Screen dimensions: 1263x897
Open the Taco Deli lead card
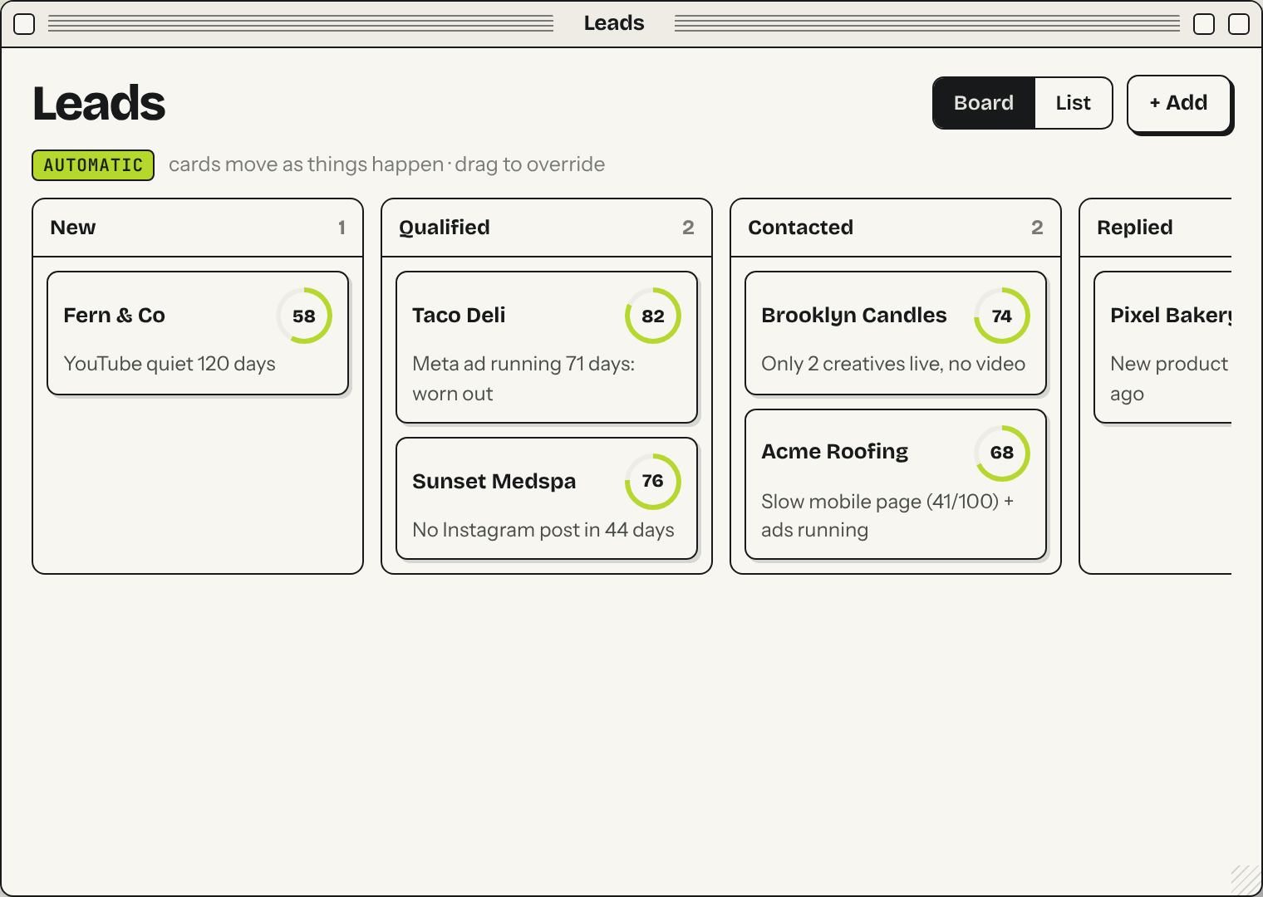point(547,347)
